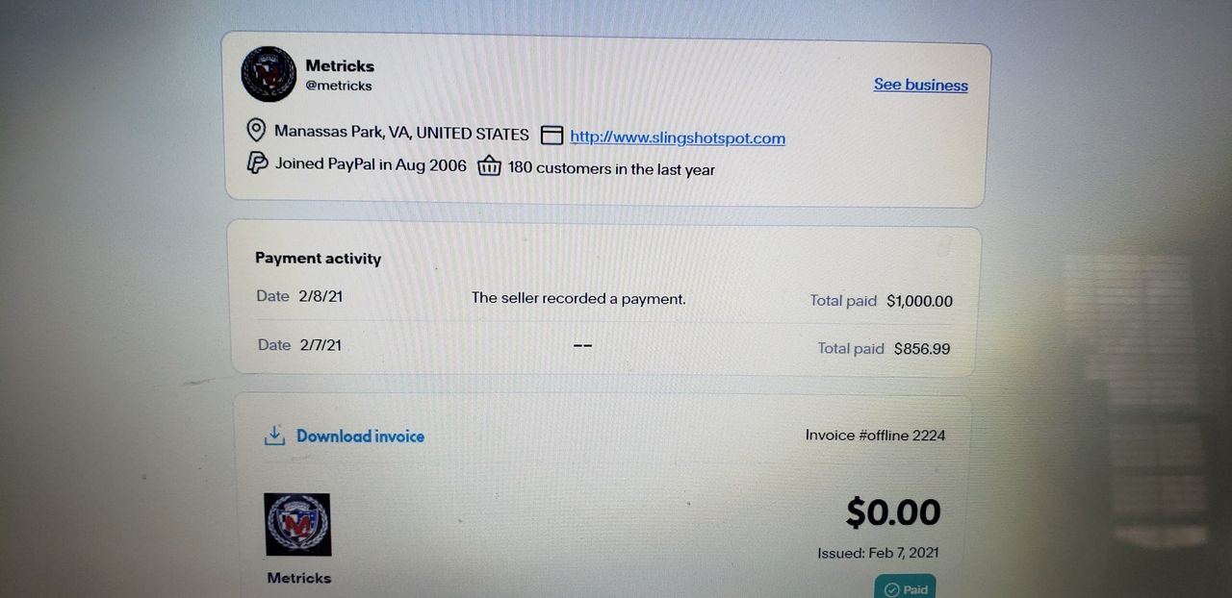
Task: Click the Paid checkmark badge
Action: coord(905,587)
